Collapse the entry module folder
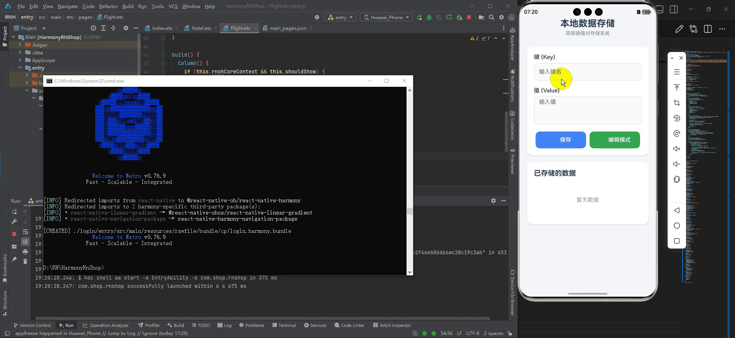 point(20,68)
